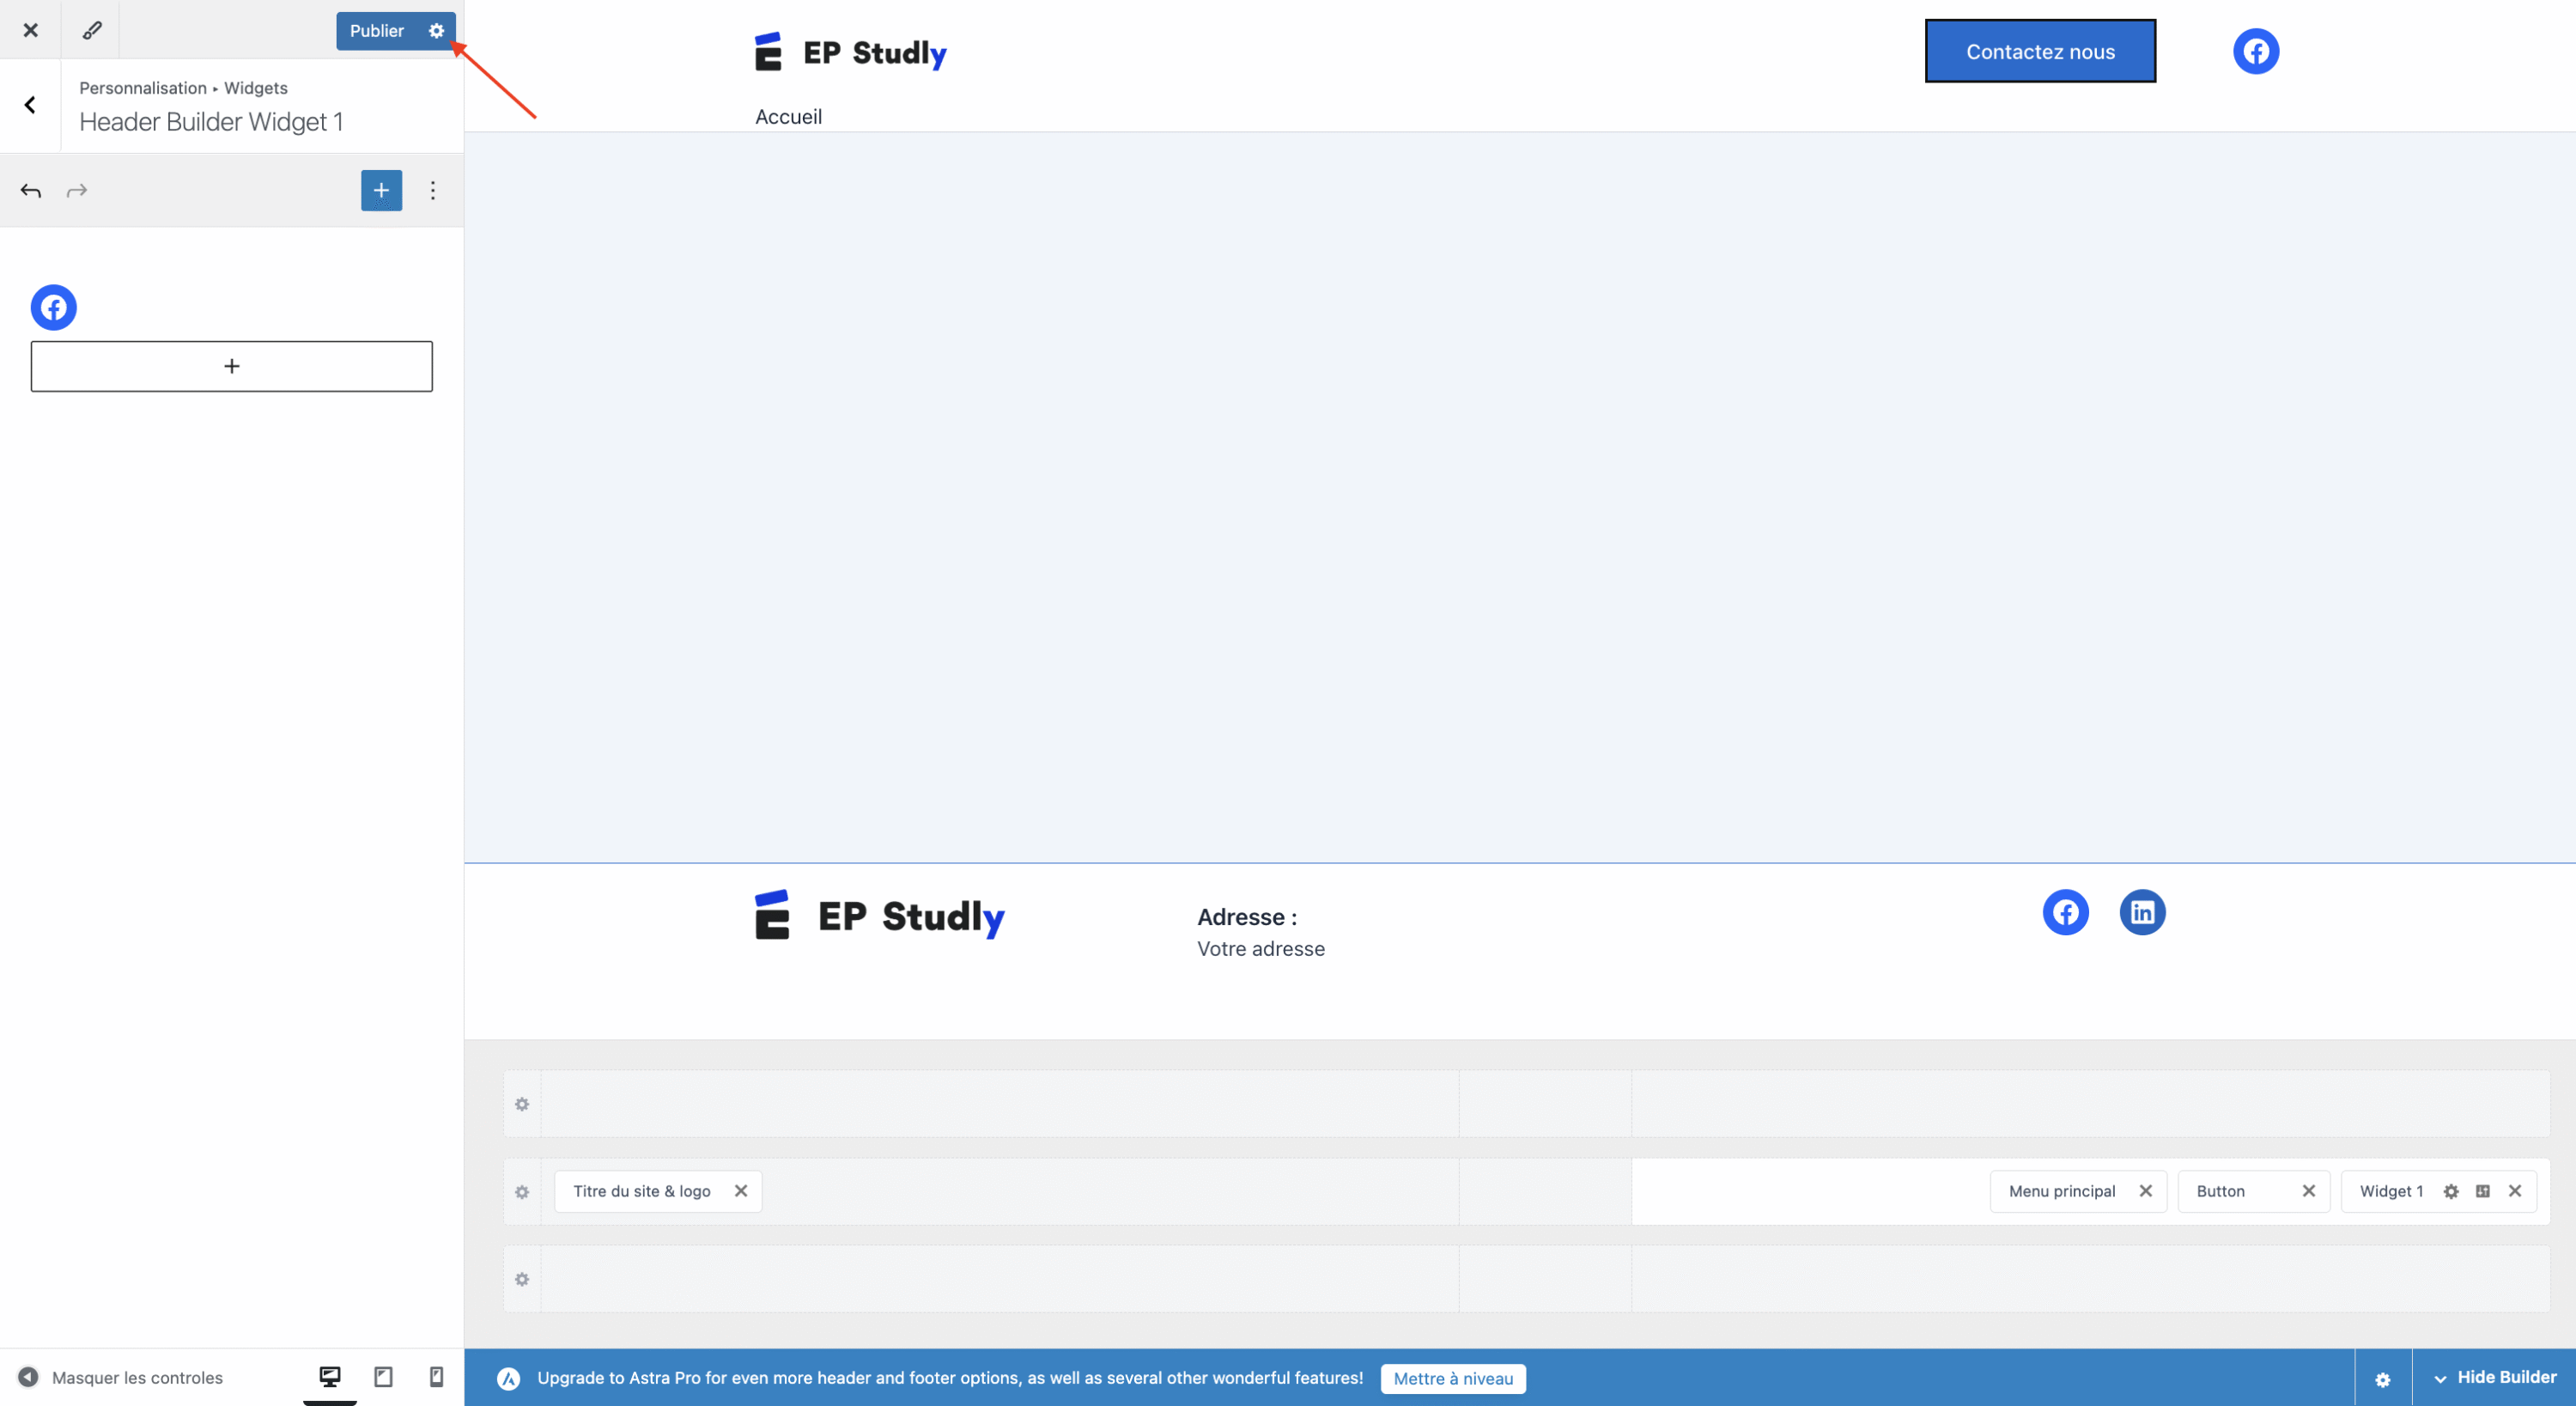Screen dimensions: 2576x1406
Task: Publish changes with the Publier button
Action: [x=376, y=30]
